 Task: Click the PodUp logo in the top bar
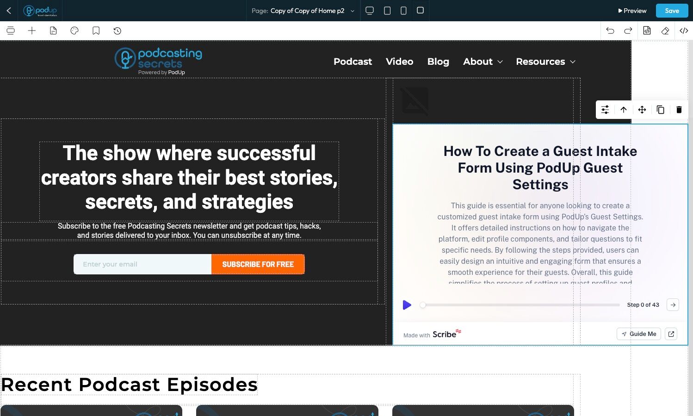pyautogui.click(x=40, y=11)
